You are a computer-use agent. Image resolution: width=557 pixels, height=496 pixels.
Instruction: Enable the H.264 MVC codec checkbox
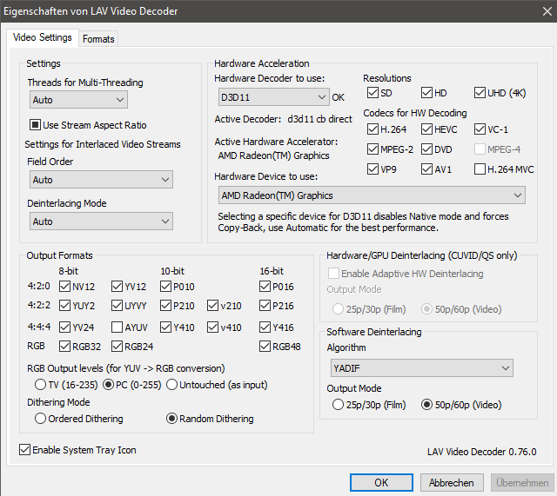pyautogui.click(x=480, y=169)
